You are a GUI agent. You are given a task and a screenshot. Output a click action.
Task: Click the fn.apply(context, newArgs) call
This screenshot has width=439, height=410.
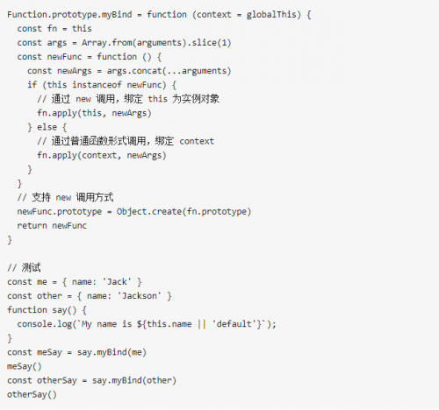(102, 155)
